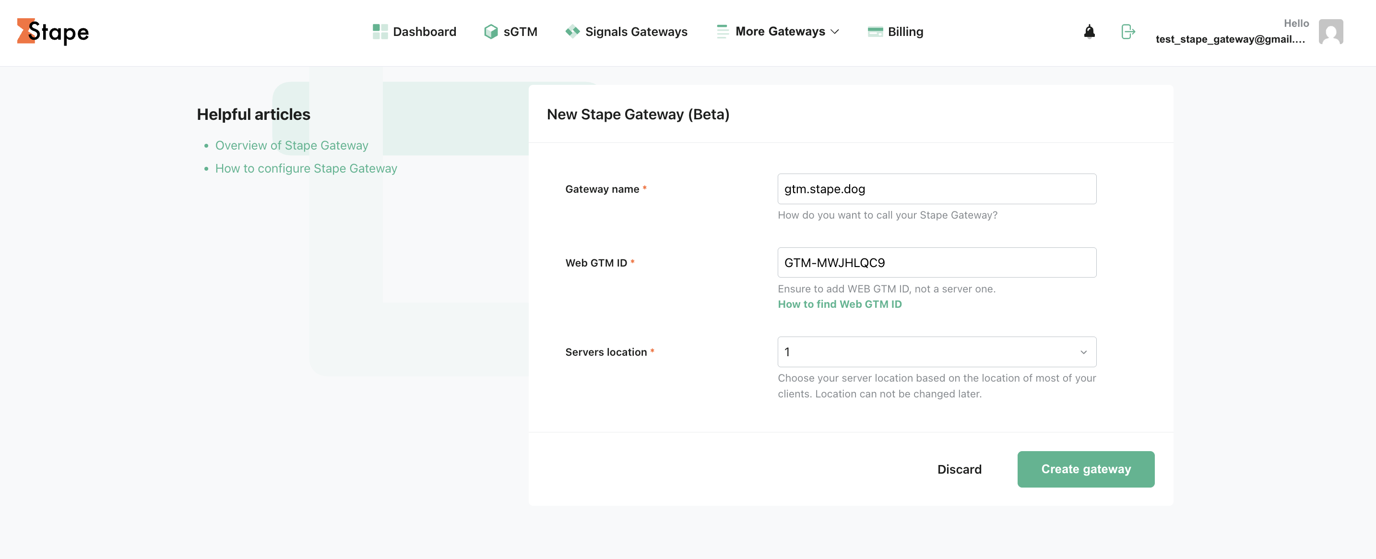Click the Web GTM ID input field
This screenshot has width=1376, height=559.
pos(937,262)
